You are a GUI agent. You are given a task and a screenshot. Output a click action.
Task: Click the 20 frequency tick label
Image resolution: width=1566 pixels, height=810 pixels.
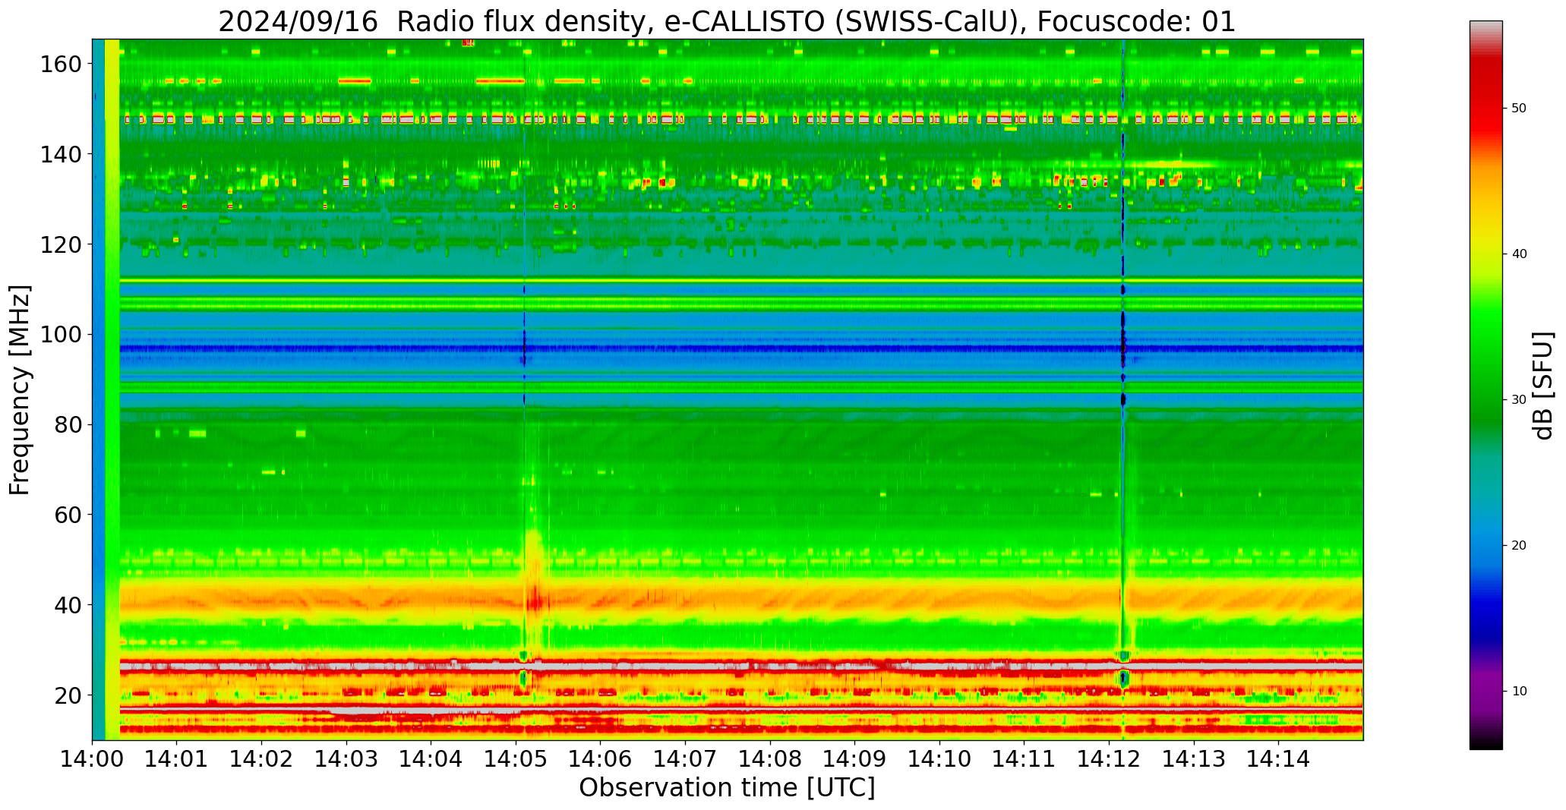(x=68, y=695)
